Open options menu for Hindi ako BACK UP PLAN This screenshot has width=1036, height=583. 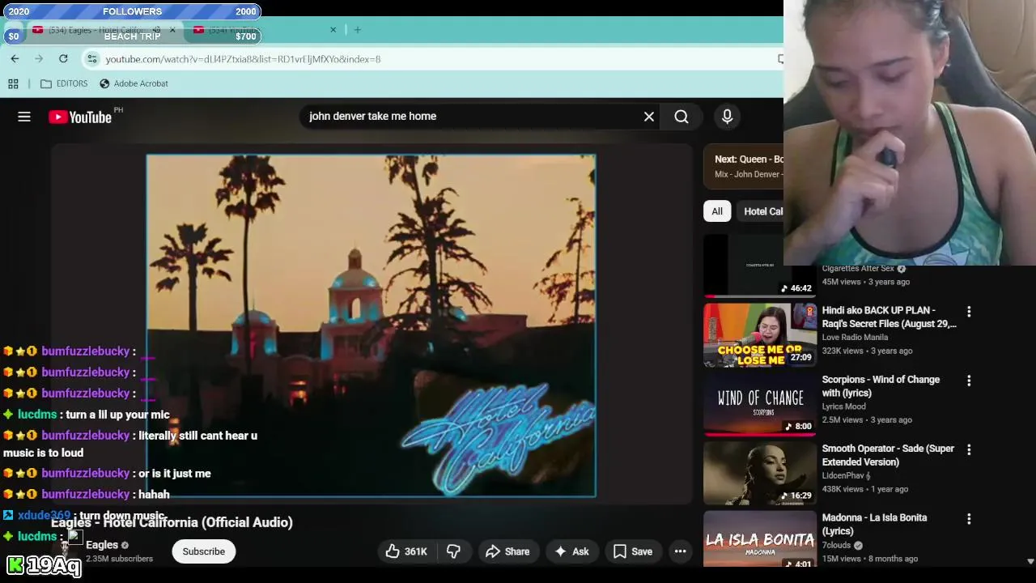[969, 311]
